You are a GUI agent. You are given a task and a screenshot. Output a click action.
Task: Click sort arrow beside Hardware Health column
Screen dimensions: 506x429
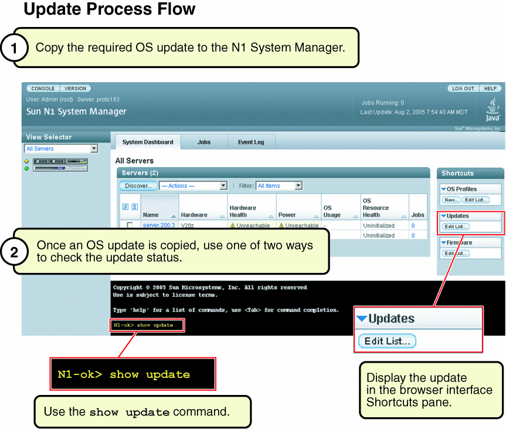[x=271, y=216]
